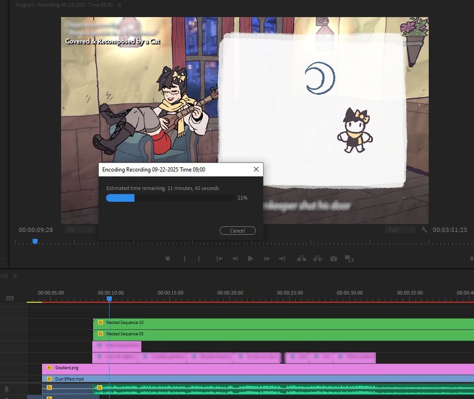
Task: Click the current timecode 00:00:09:28
Action: pyautogui.click(x=36, y=230)
